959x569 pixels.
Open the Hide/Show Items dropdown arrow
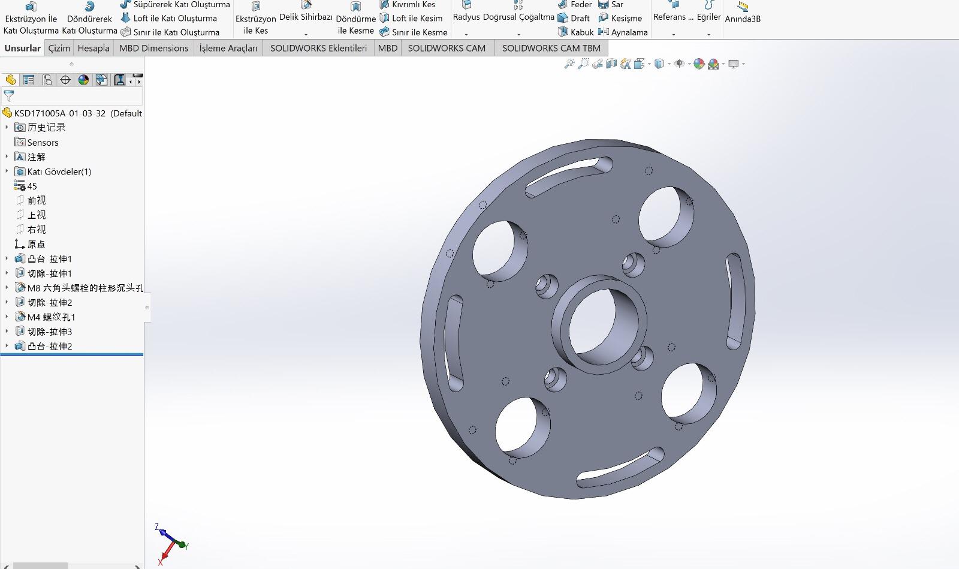click(x=689, y=64)
